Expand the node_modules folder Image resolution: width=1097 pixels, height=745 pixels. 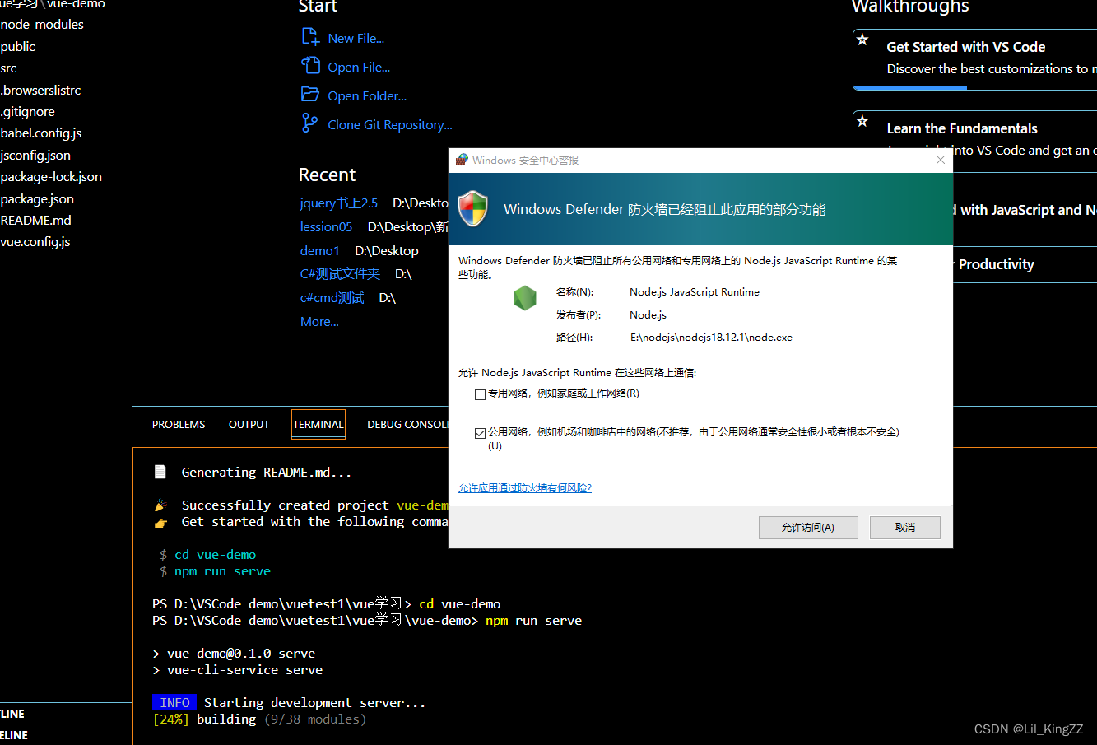[42, 24]
